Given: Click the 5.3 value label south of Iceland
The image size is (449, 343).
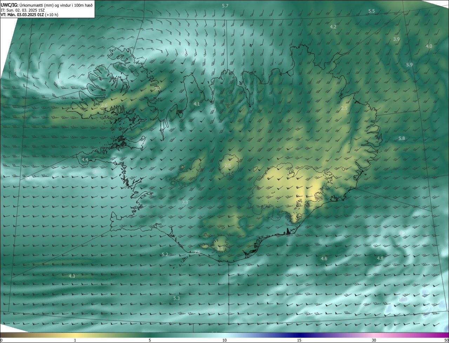Looking at the screenshot, I should click(176, 298).
